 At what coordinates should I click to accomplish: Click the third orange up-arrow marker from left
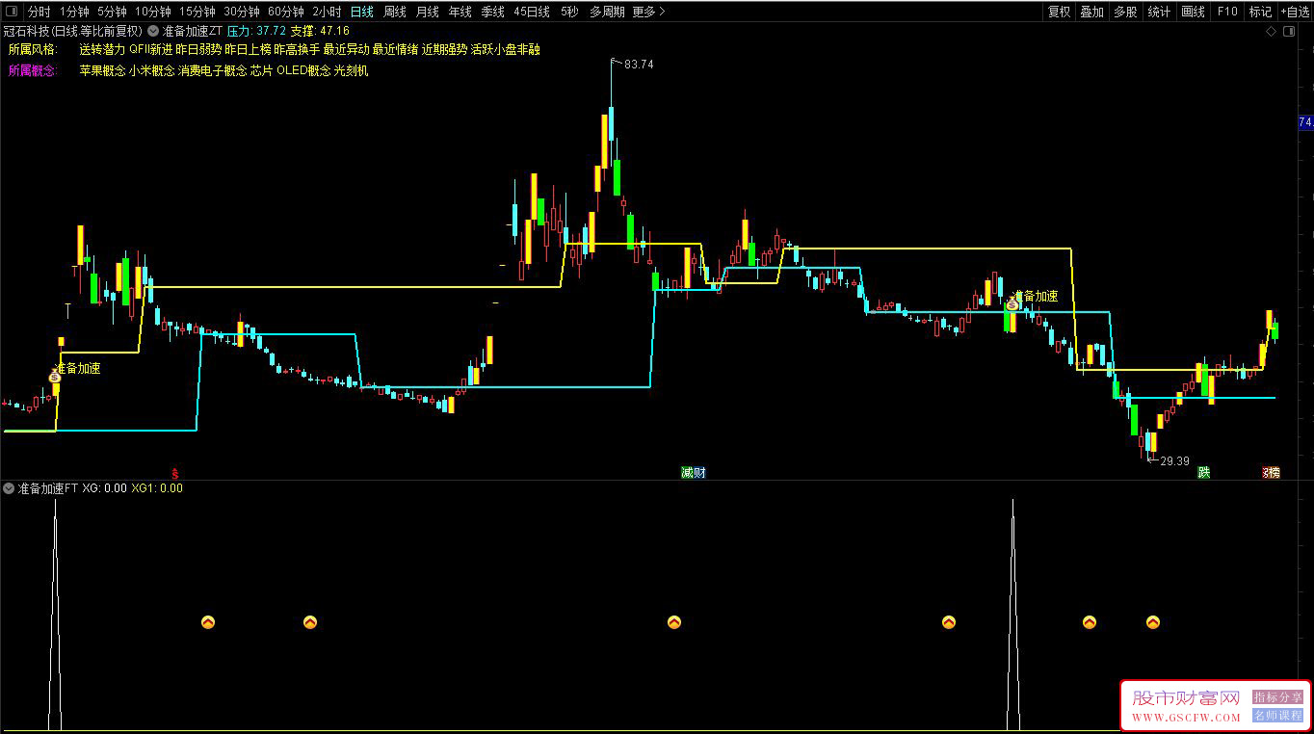tap(674, 622)
